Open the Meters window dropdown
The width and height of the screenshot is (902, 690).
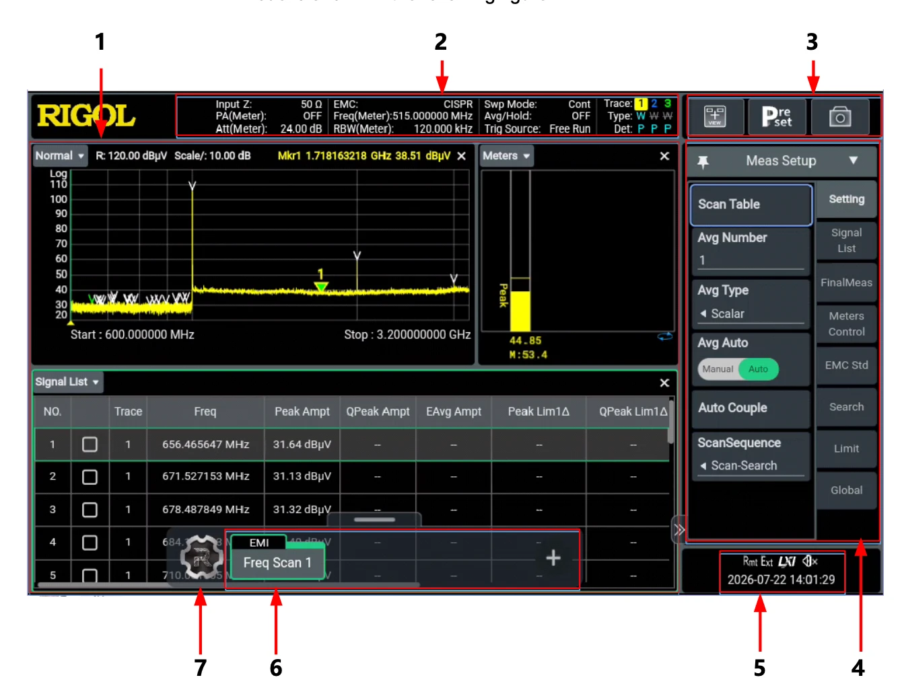(x=506, y=156)
